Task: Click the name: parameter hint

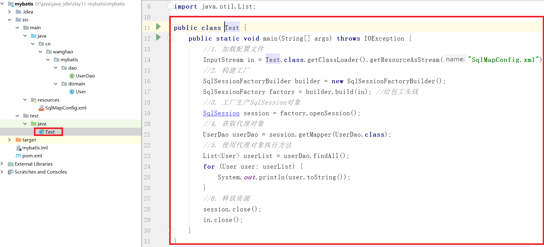Action: coord(455,59)
